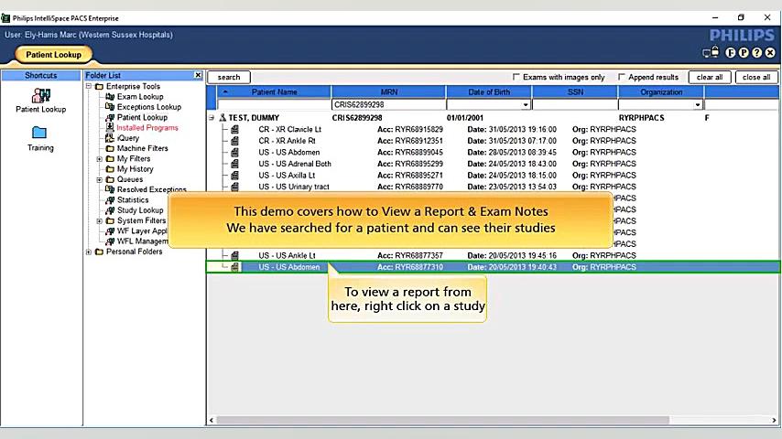Click the horizontal scrollbar right arrow
782x439 pixels.
coord(775,420)
